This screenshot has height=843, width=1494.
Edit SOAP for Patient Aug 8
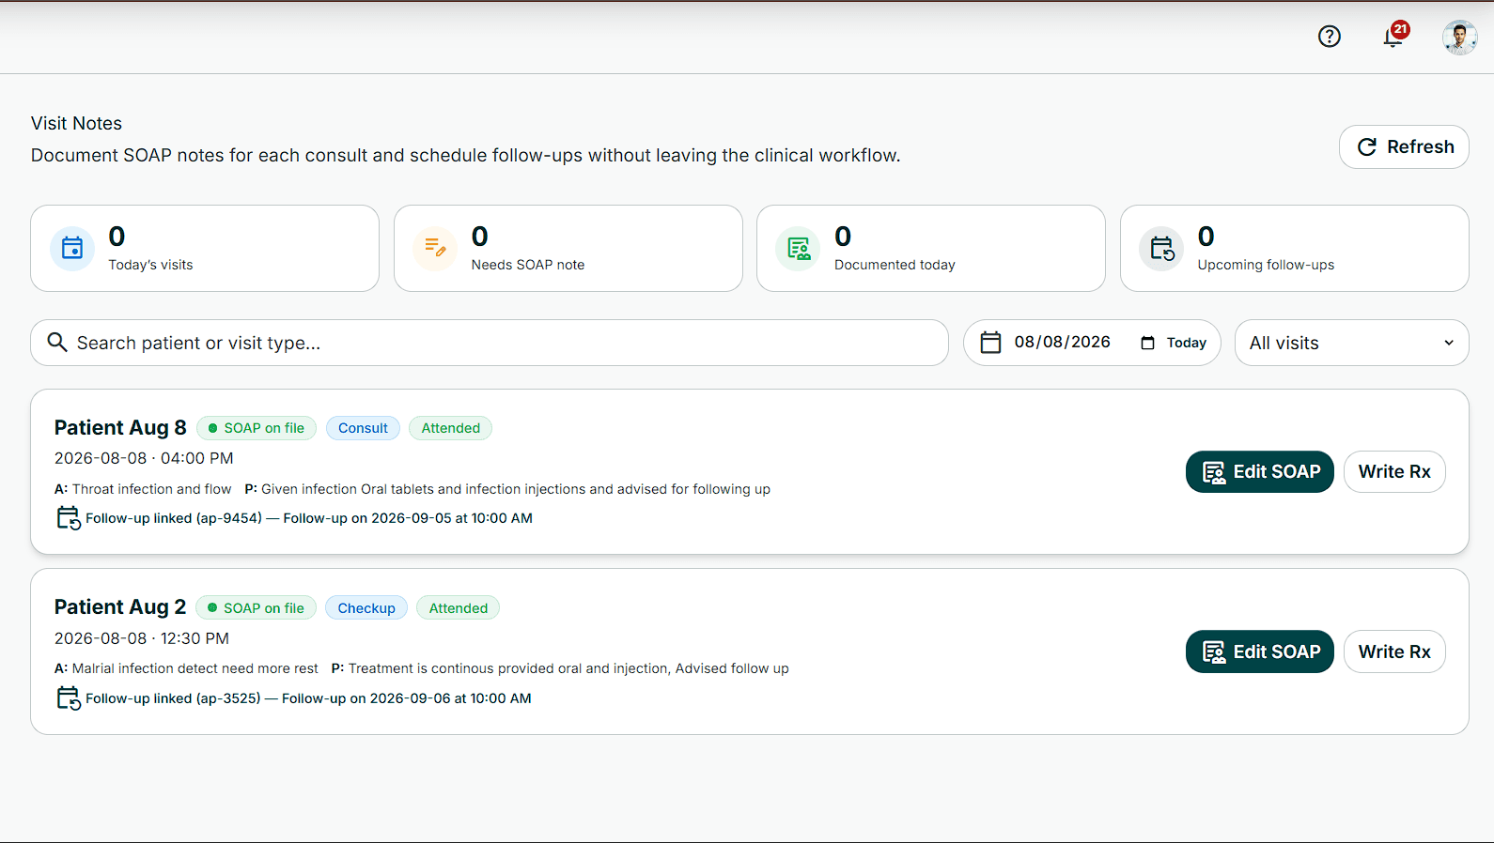point(1259,471)
